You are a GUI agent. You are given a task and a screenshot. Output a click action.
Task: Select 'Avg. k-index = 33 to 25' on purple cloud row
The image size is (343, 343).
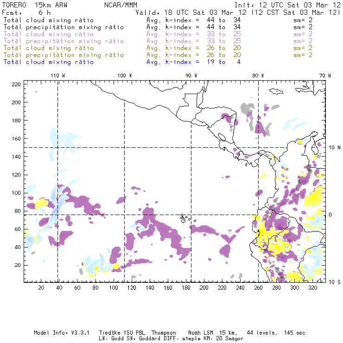pyautogui.click(x=194, y=34)
